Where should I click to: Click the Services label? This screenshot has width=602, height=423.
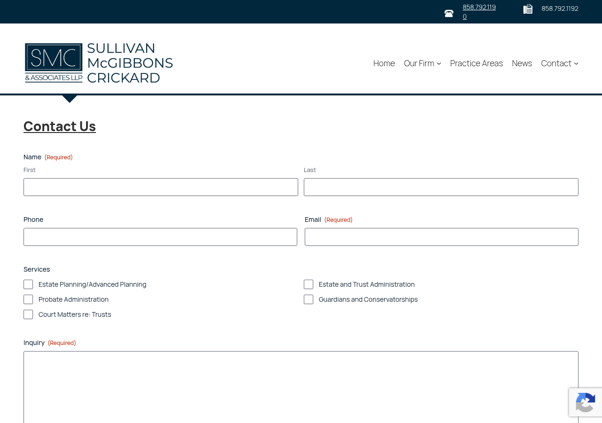tap(37, 269)
